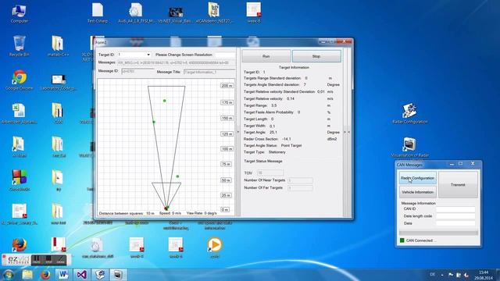Click the 200 m range label on the plot
This screenshot has width=500, height=281.
(x=227, y=86)
